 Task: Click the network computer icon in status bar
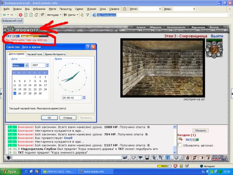tap(187, 166)
